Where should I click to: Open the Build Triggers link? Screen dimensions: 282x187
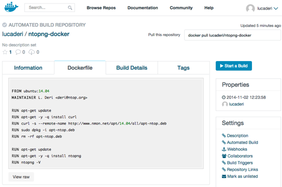(x=240, y=163)
